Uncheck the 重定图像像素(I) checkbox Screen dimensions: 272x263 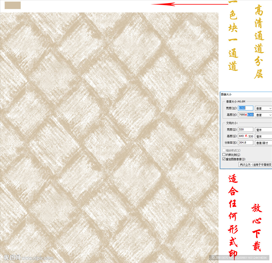[x=224, y=159]
